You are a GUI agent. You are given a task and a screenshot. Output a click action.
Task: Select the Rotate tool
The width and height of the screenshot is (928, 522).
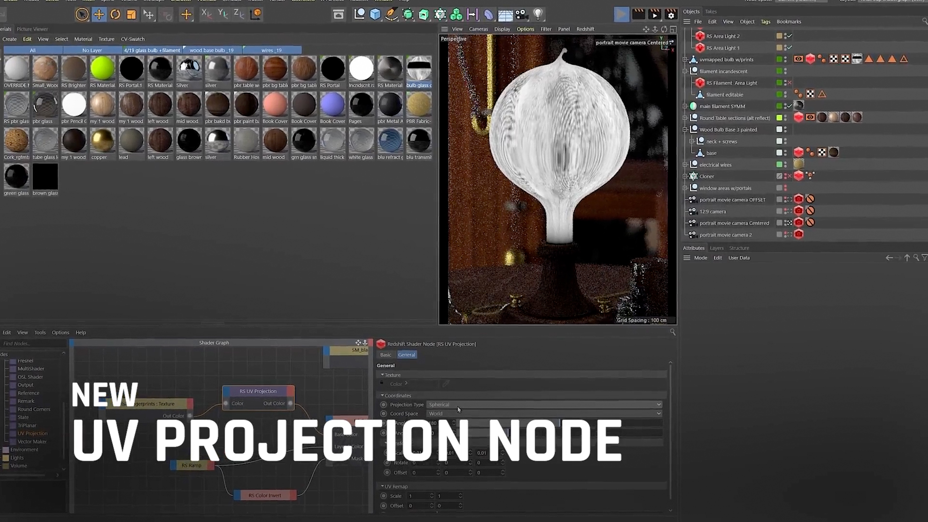coord(115,14)
